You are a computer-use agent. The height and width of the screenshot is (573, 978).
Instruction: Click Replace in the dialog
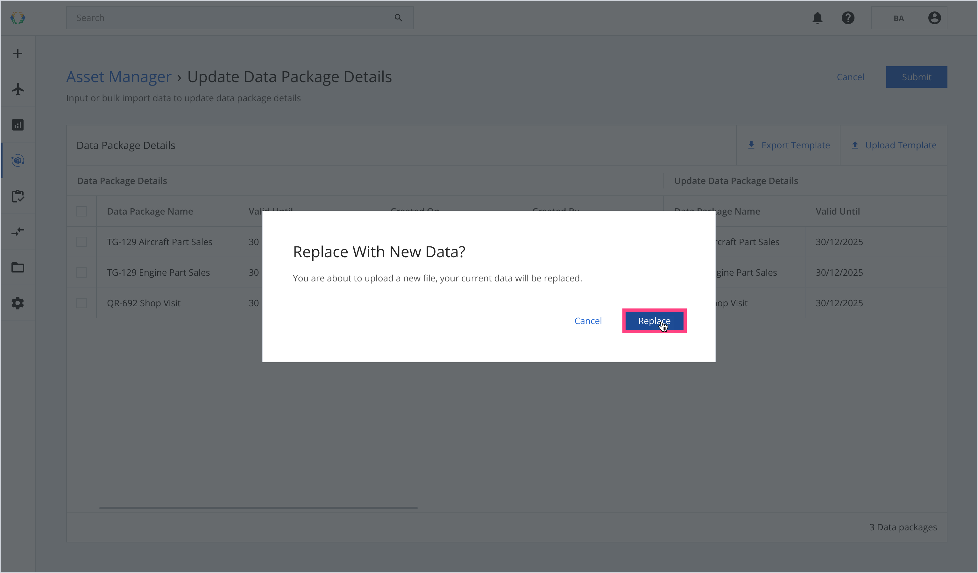(x=654, y=321)
